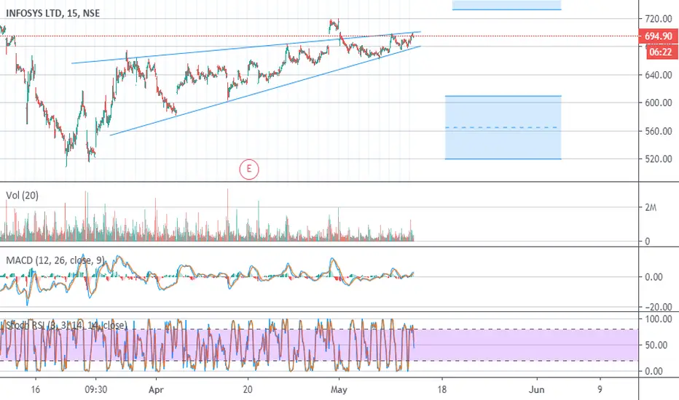Click the 16 date label on time axis

click(36, 390)
